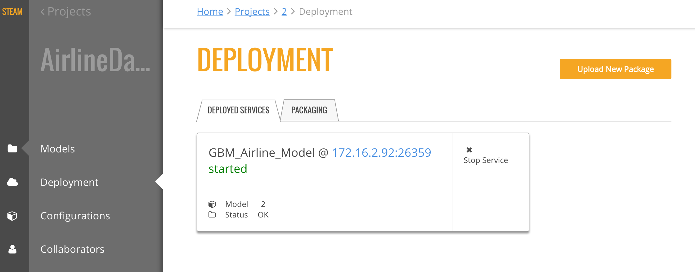
Task: Click the STEAM logo
Action: [x=12, y=11]
